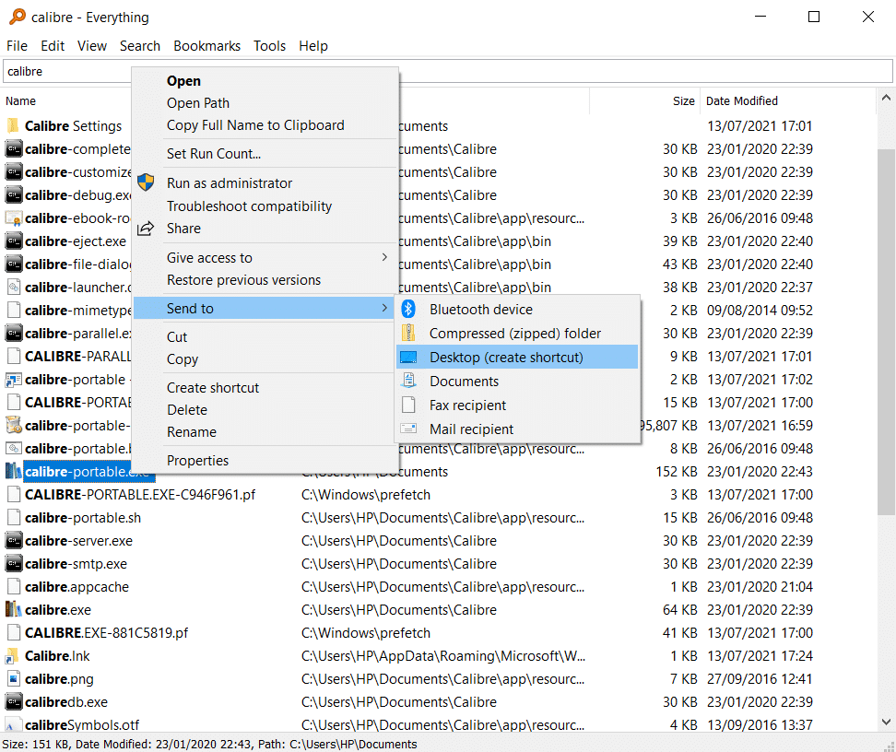Expand the Give access to submenu arrow
Viewport: 896px width, 752px height.
384,257
